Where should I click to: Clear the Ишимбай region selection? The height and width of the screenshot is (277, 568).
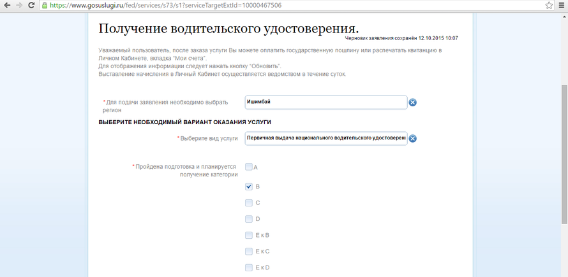pos(412,103)
